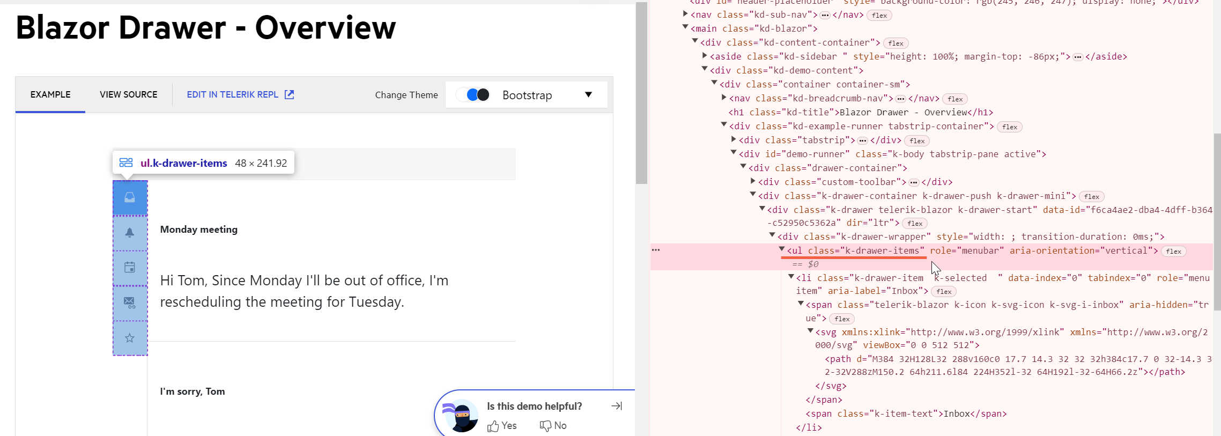Select the path element line
1221x436 pixels.
(1018, 365)
